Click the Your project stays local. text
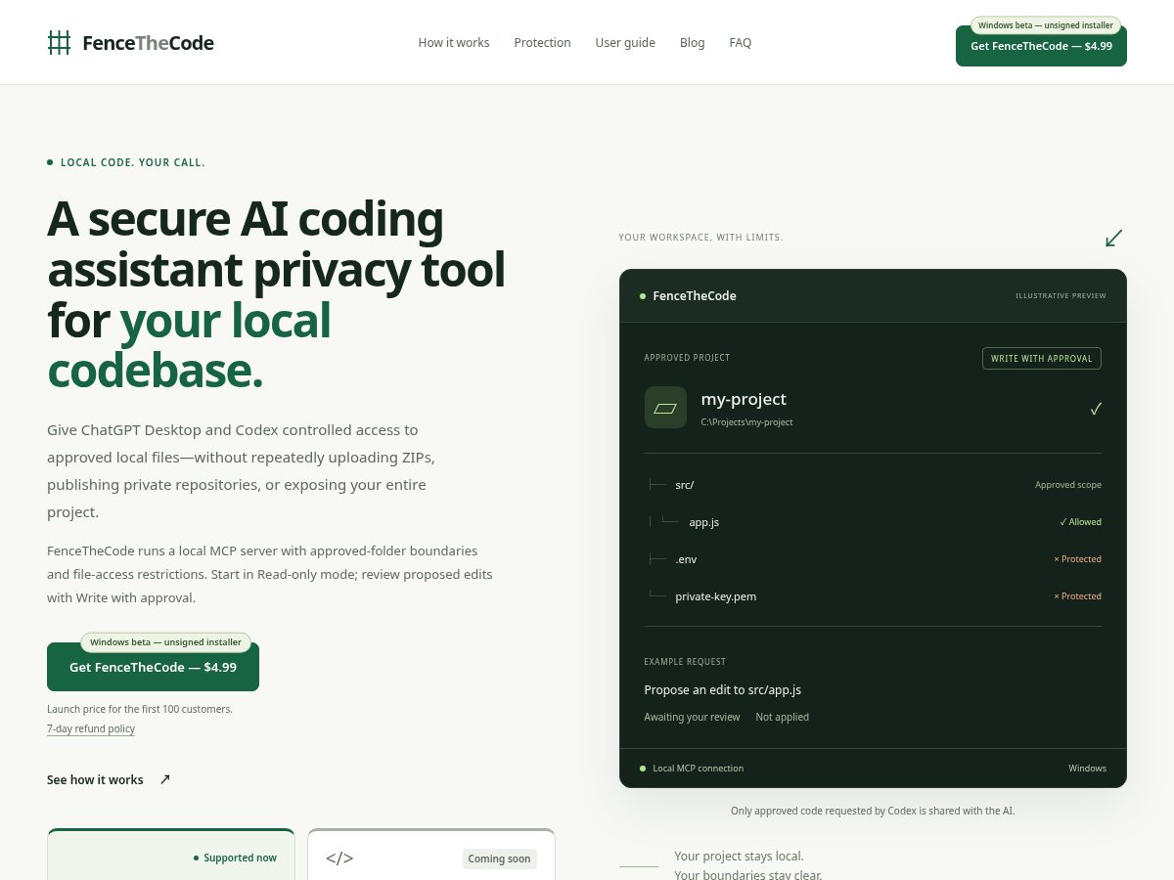1174x880 pixels. coord(739,856)
